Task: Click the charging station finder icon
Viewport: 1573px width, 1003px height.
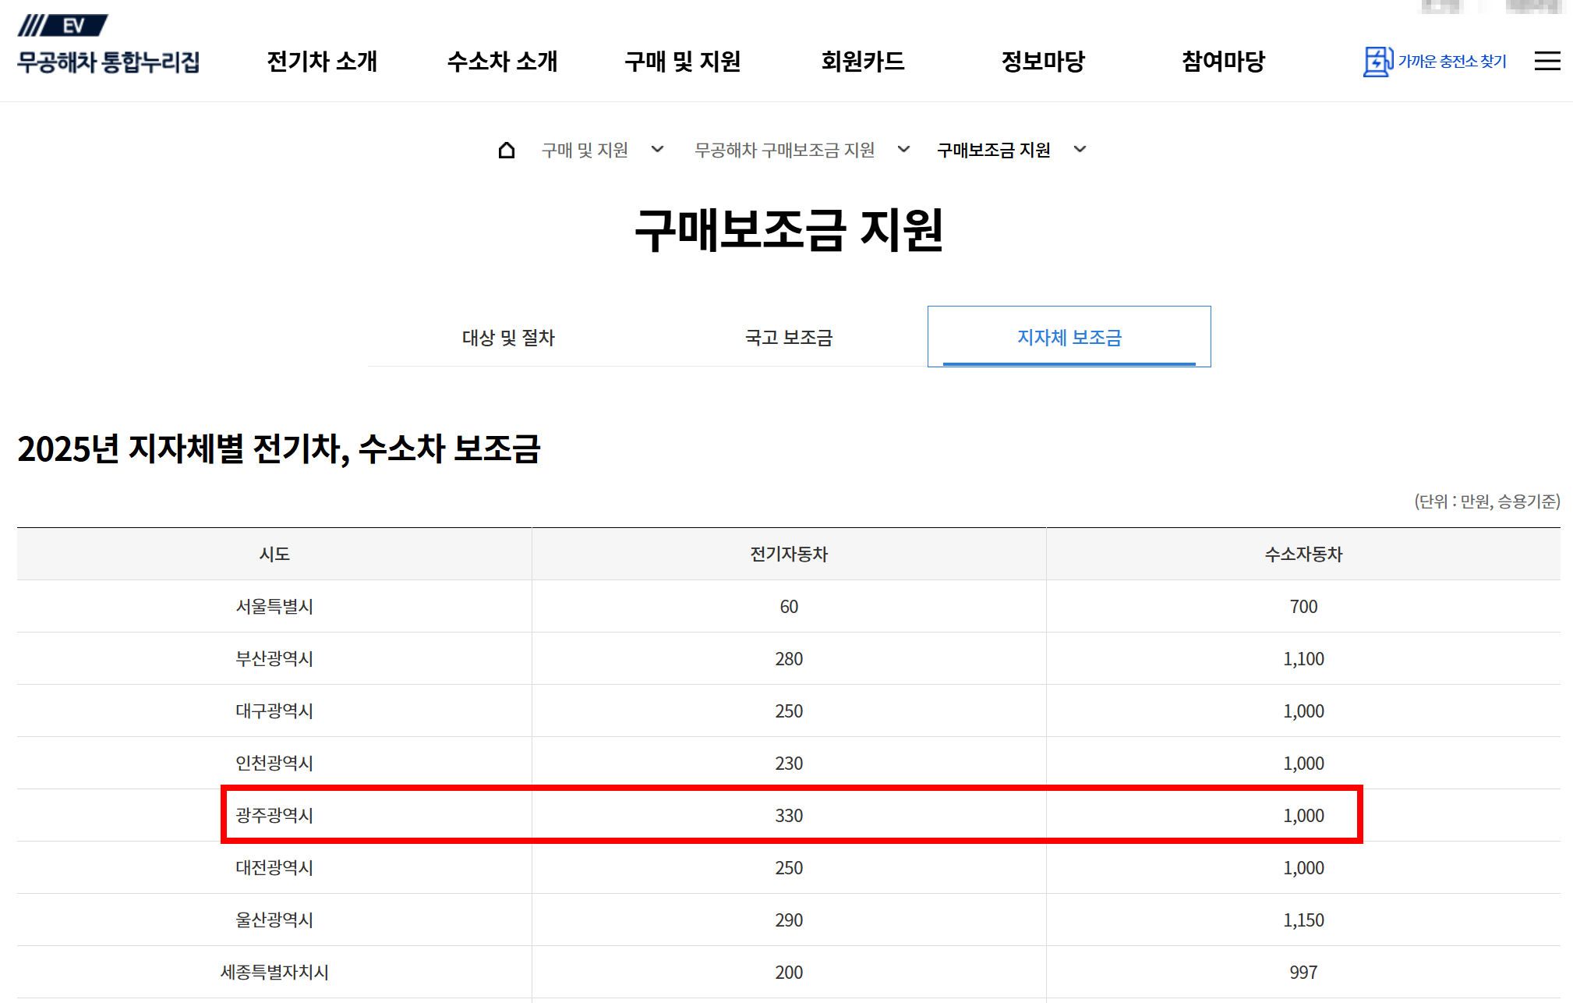Action: 1377,61
